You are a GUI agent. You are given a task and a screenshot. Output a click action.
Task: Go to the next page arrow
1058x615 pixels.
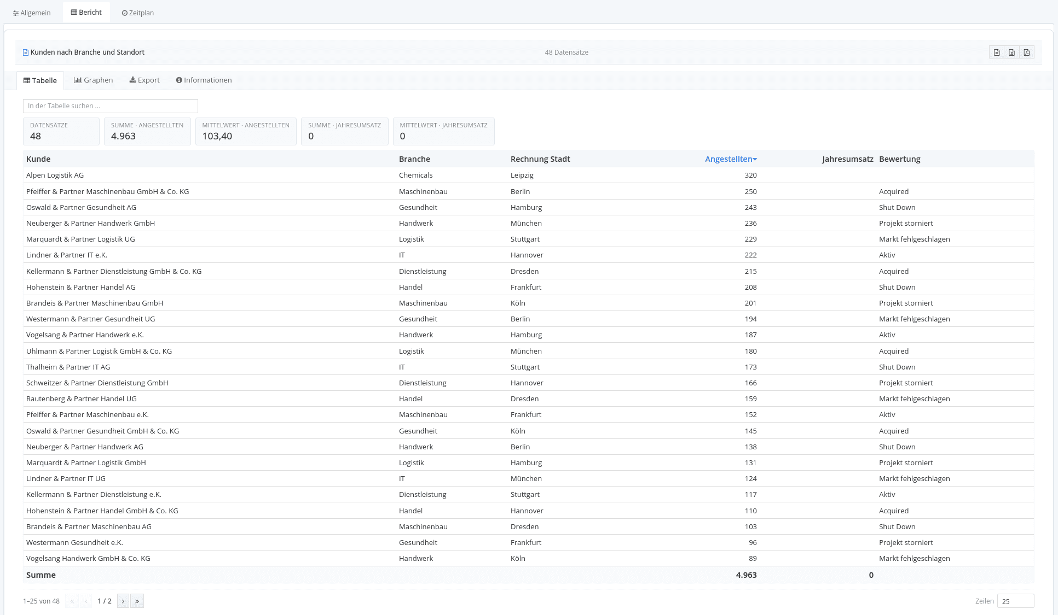pyautogui.click(x=123, y=601)
